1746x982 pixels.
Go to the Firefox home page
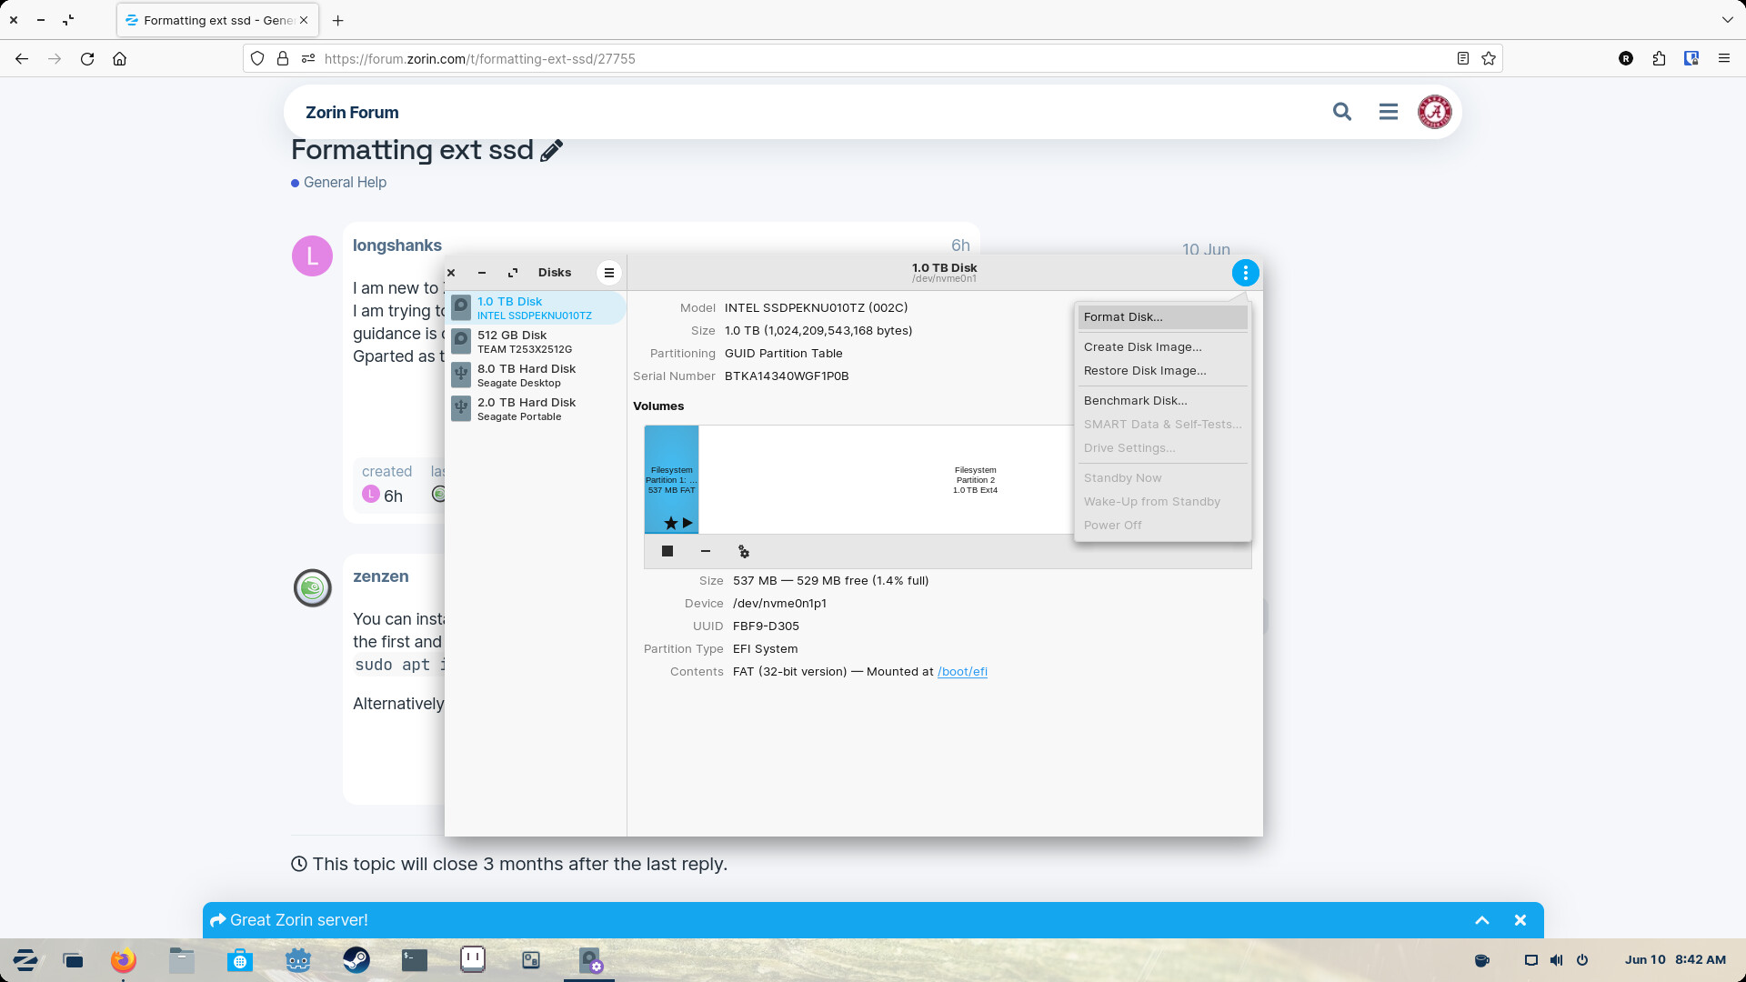119,58
